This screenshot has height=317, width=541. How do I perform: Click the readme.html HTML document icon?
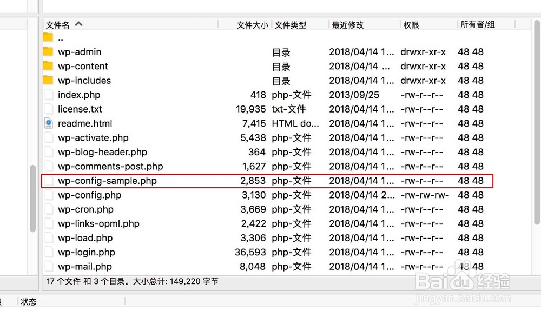tap(49, 123)
